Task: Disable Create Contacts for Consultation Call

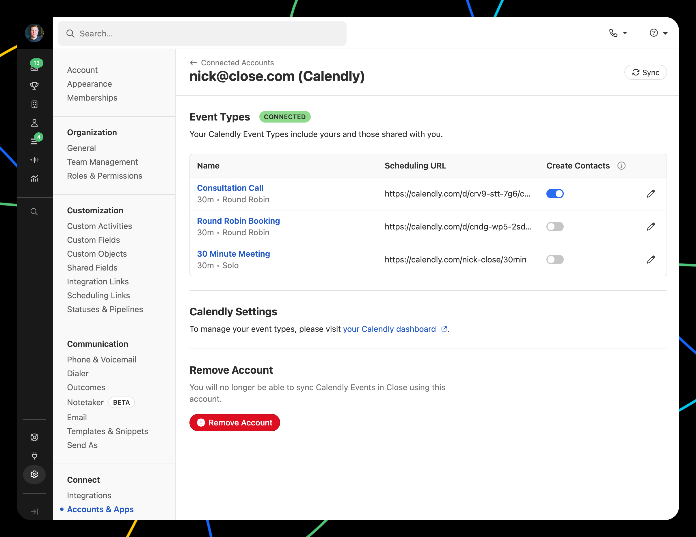Action: (x=555, y=194)
